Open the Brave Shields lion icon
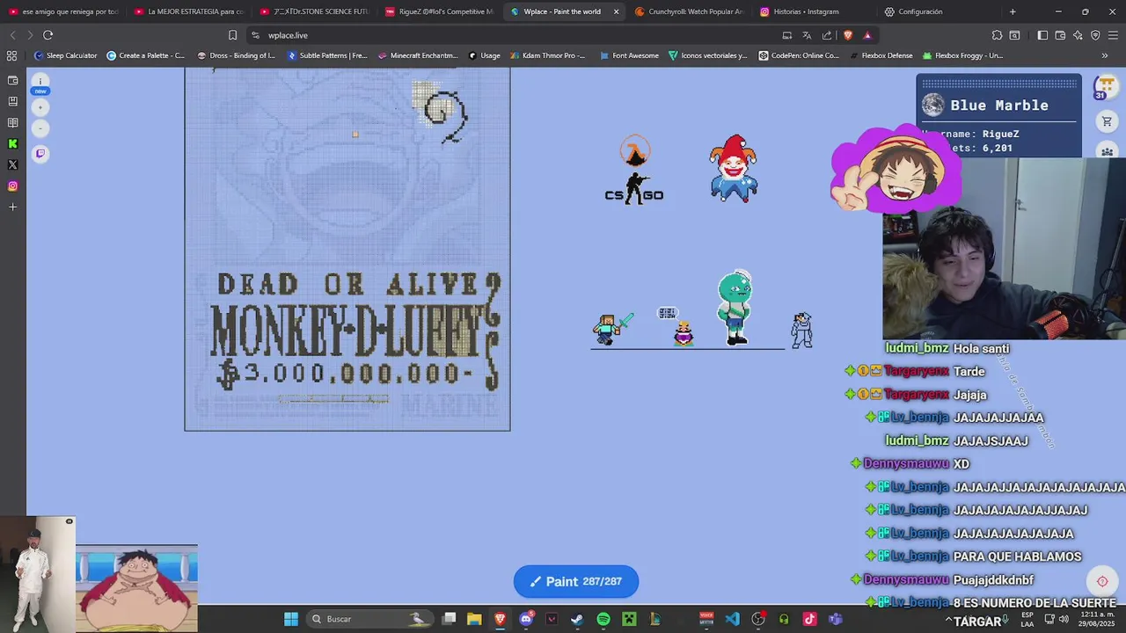Viewport: 1126px width, 633px height. click(x=848, y=35)
